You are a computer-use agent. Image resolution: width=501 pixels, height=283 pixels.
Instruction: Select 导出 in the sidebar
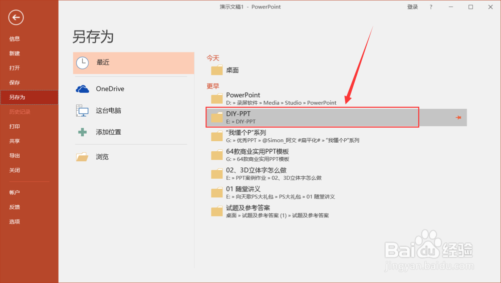click(15, 156)
